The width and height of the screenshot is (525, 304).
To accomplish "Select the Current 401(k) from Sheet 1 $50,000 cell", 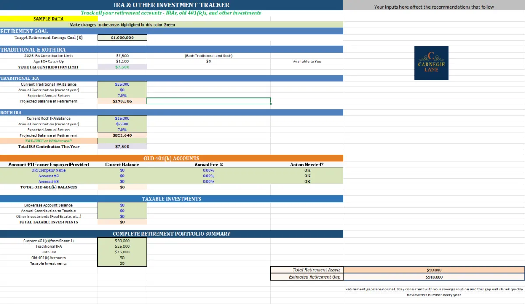I will coord(122,241).
